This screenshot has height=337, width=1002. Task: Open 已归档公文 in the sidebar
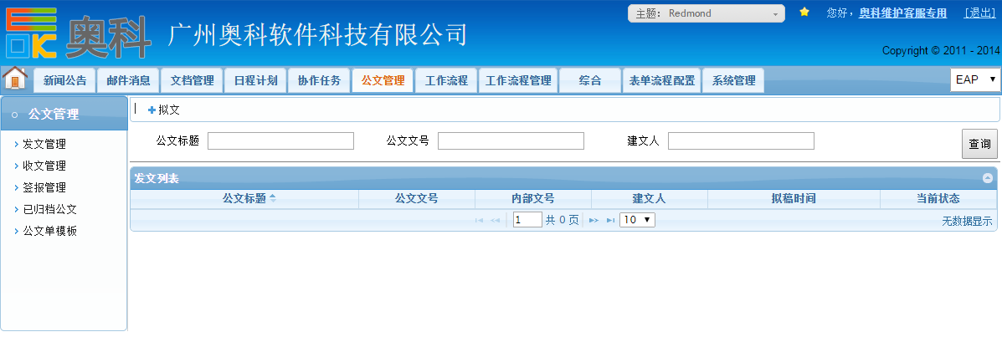point(49,209)
